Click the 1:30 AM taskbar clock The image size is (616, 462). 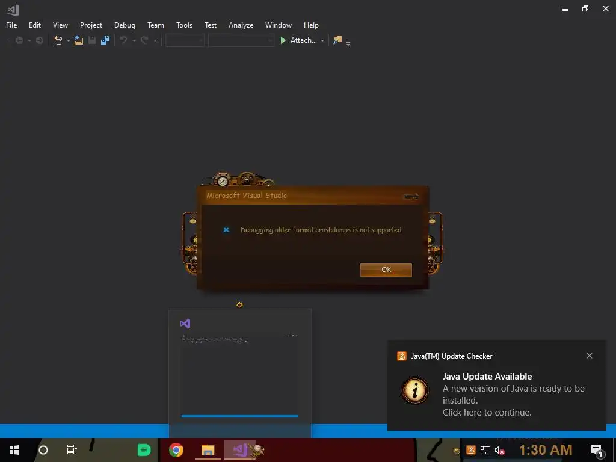[x=545, y=450]
